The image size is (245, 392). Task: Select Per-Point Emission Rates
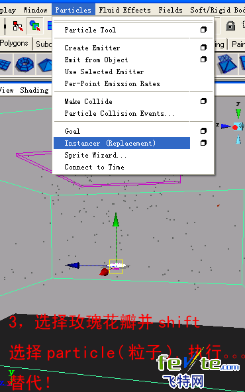[x=113, y=83]
